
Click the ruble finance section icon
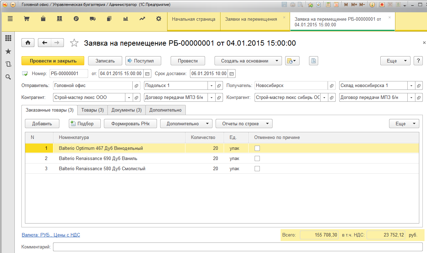pos(76,19)
